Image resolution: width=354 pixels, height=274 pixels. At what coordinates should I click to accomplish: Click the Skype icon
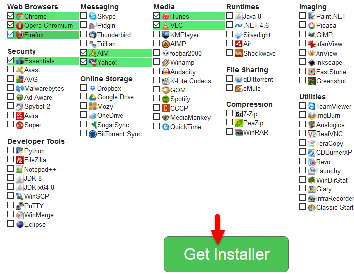point(93,16)
